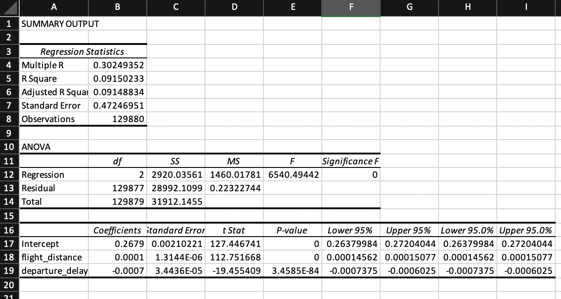Image resolution: width=561 pixels, height=299 pixels.
Task: Select the Multiple R value 0.30249352
Action: pyautogui.click(x=118, y=65)
